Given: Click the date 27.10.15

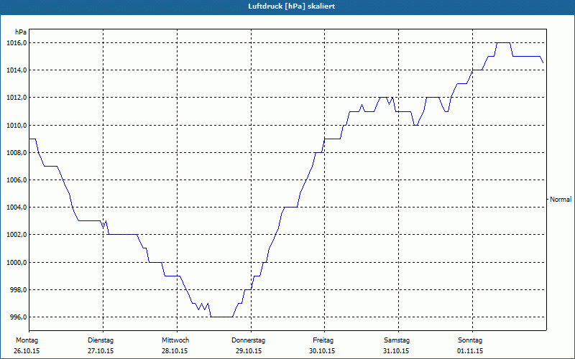Looking at the screenshot, I should [x=101, y=351].
